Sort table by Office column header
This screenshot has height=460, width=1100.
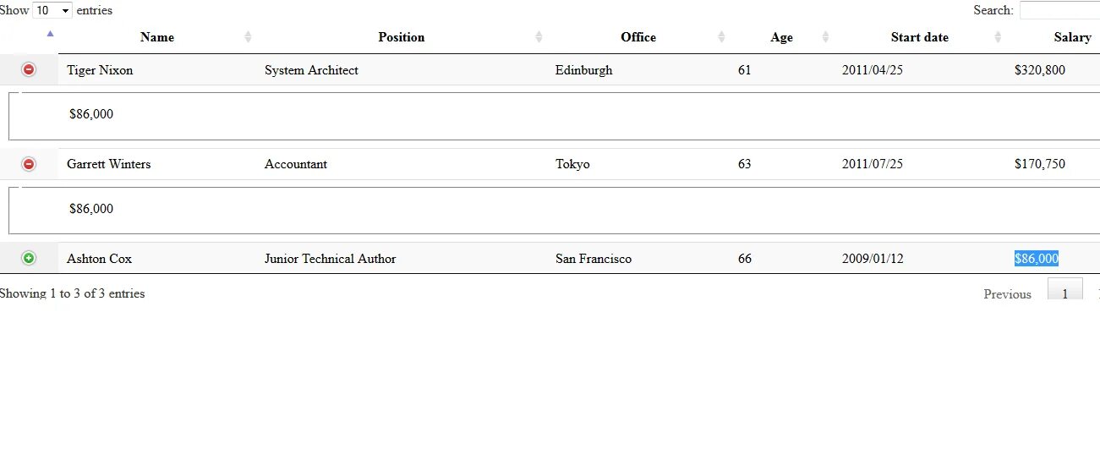638,37
